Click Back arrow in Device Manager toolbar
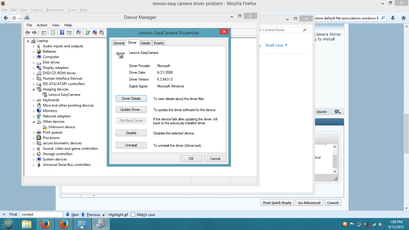 click(28, 33)
